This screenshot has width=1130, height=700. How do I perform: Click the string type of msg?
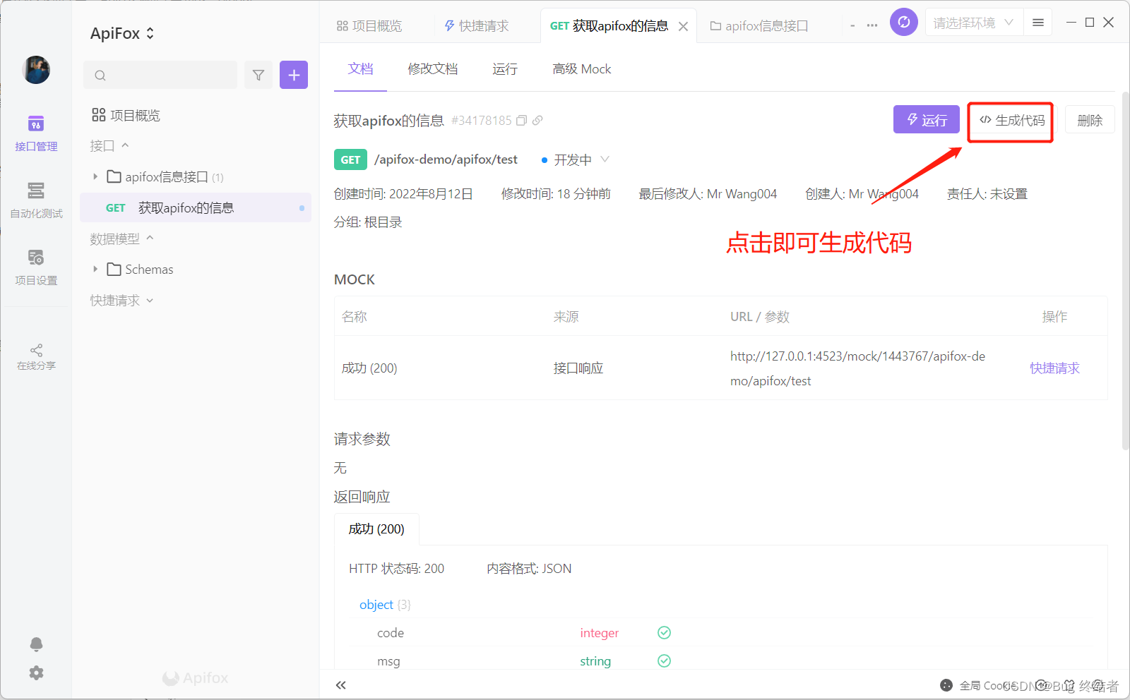595,661
